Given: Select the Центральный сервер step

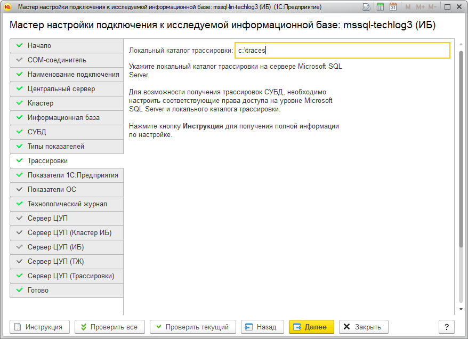Looking at the screenshot, I should (x=66, y=89).
